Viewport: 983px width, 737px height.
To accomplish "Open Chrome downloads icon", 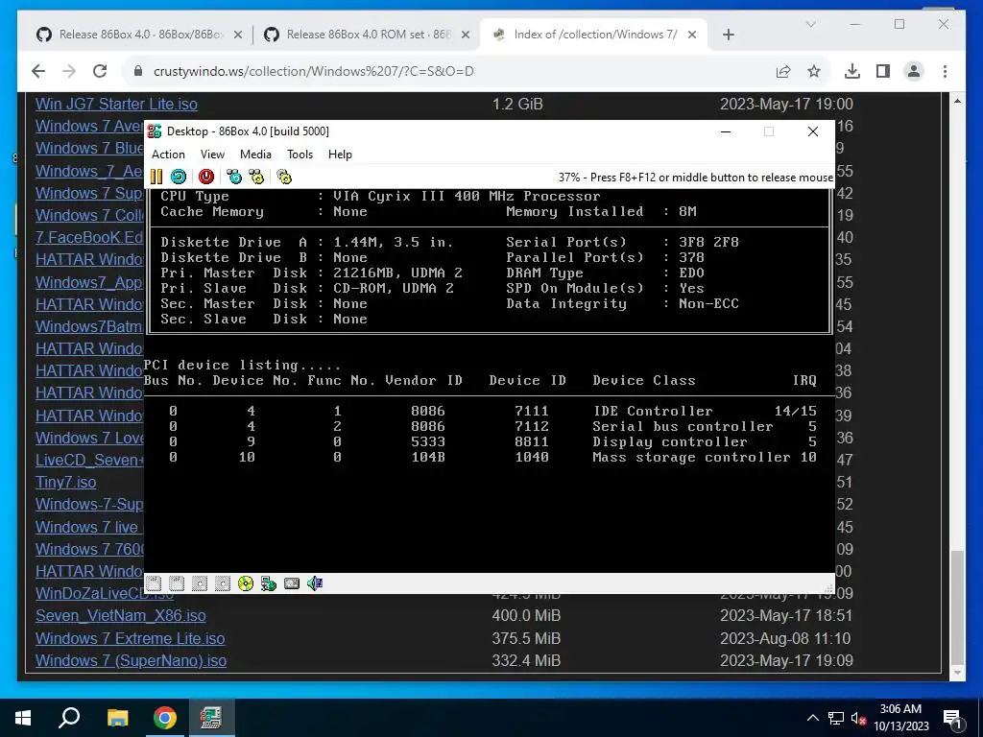I will click(x=852, y=71).
